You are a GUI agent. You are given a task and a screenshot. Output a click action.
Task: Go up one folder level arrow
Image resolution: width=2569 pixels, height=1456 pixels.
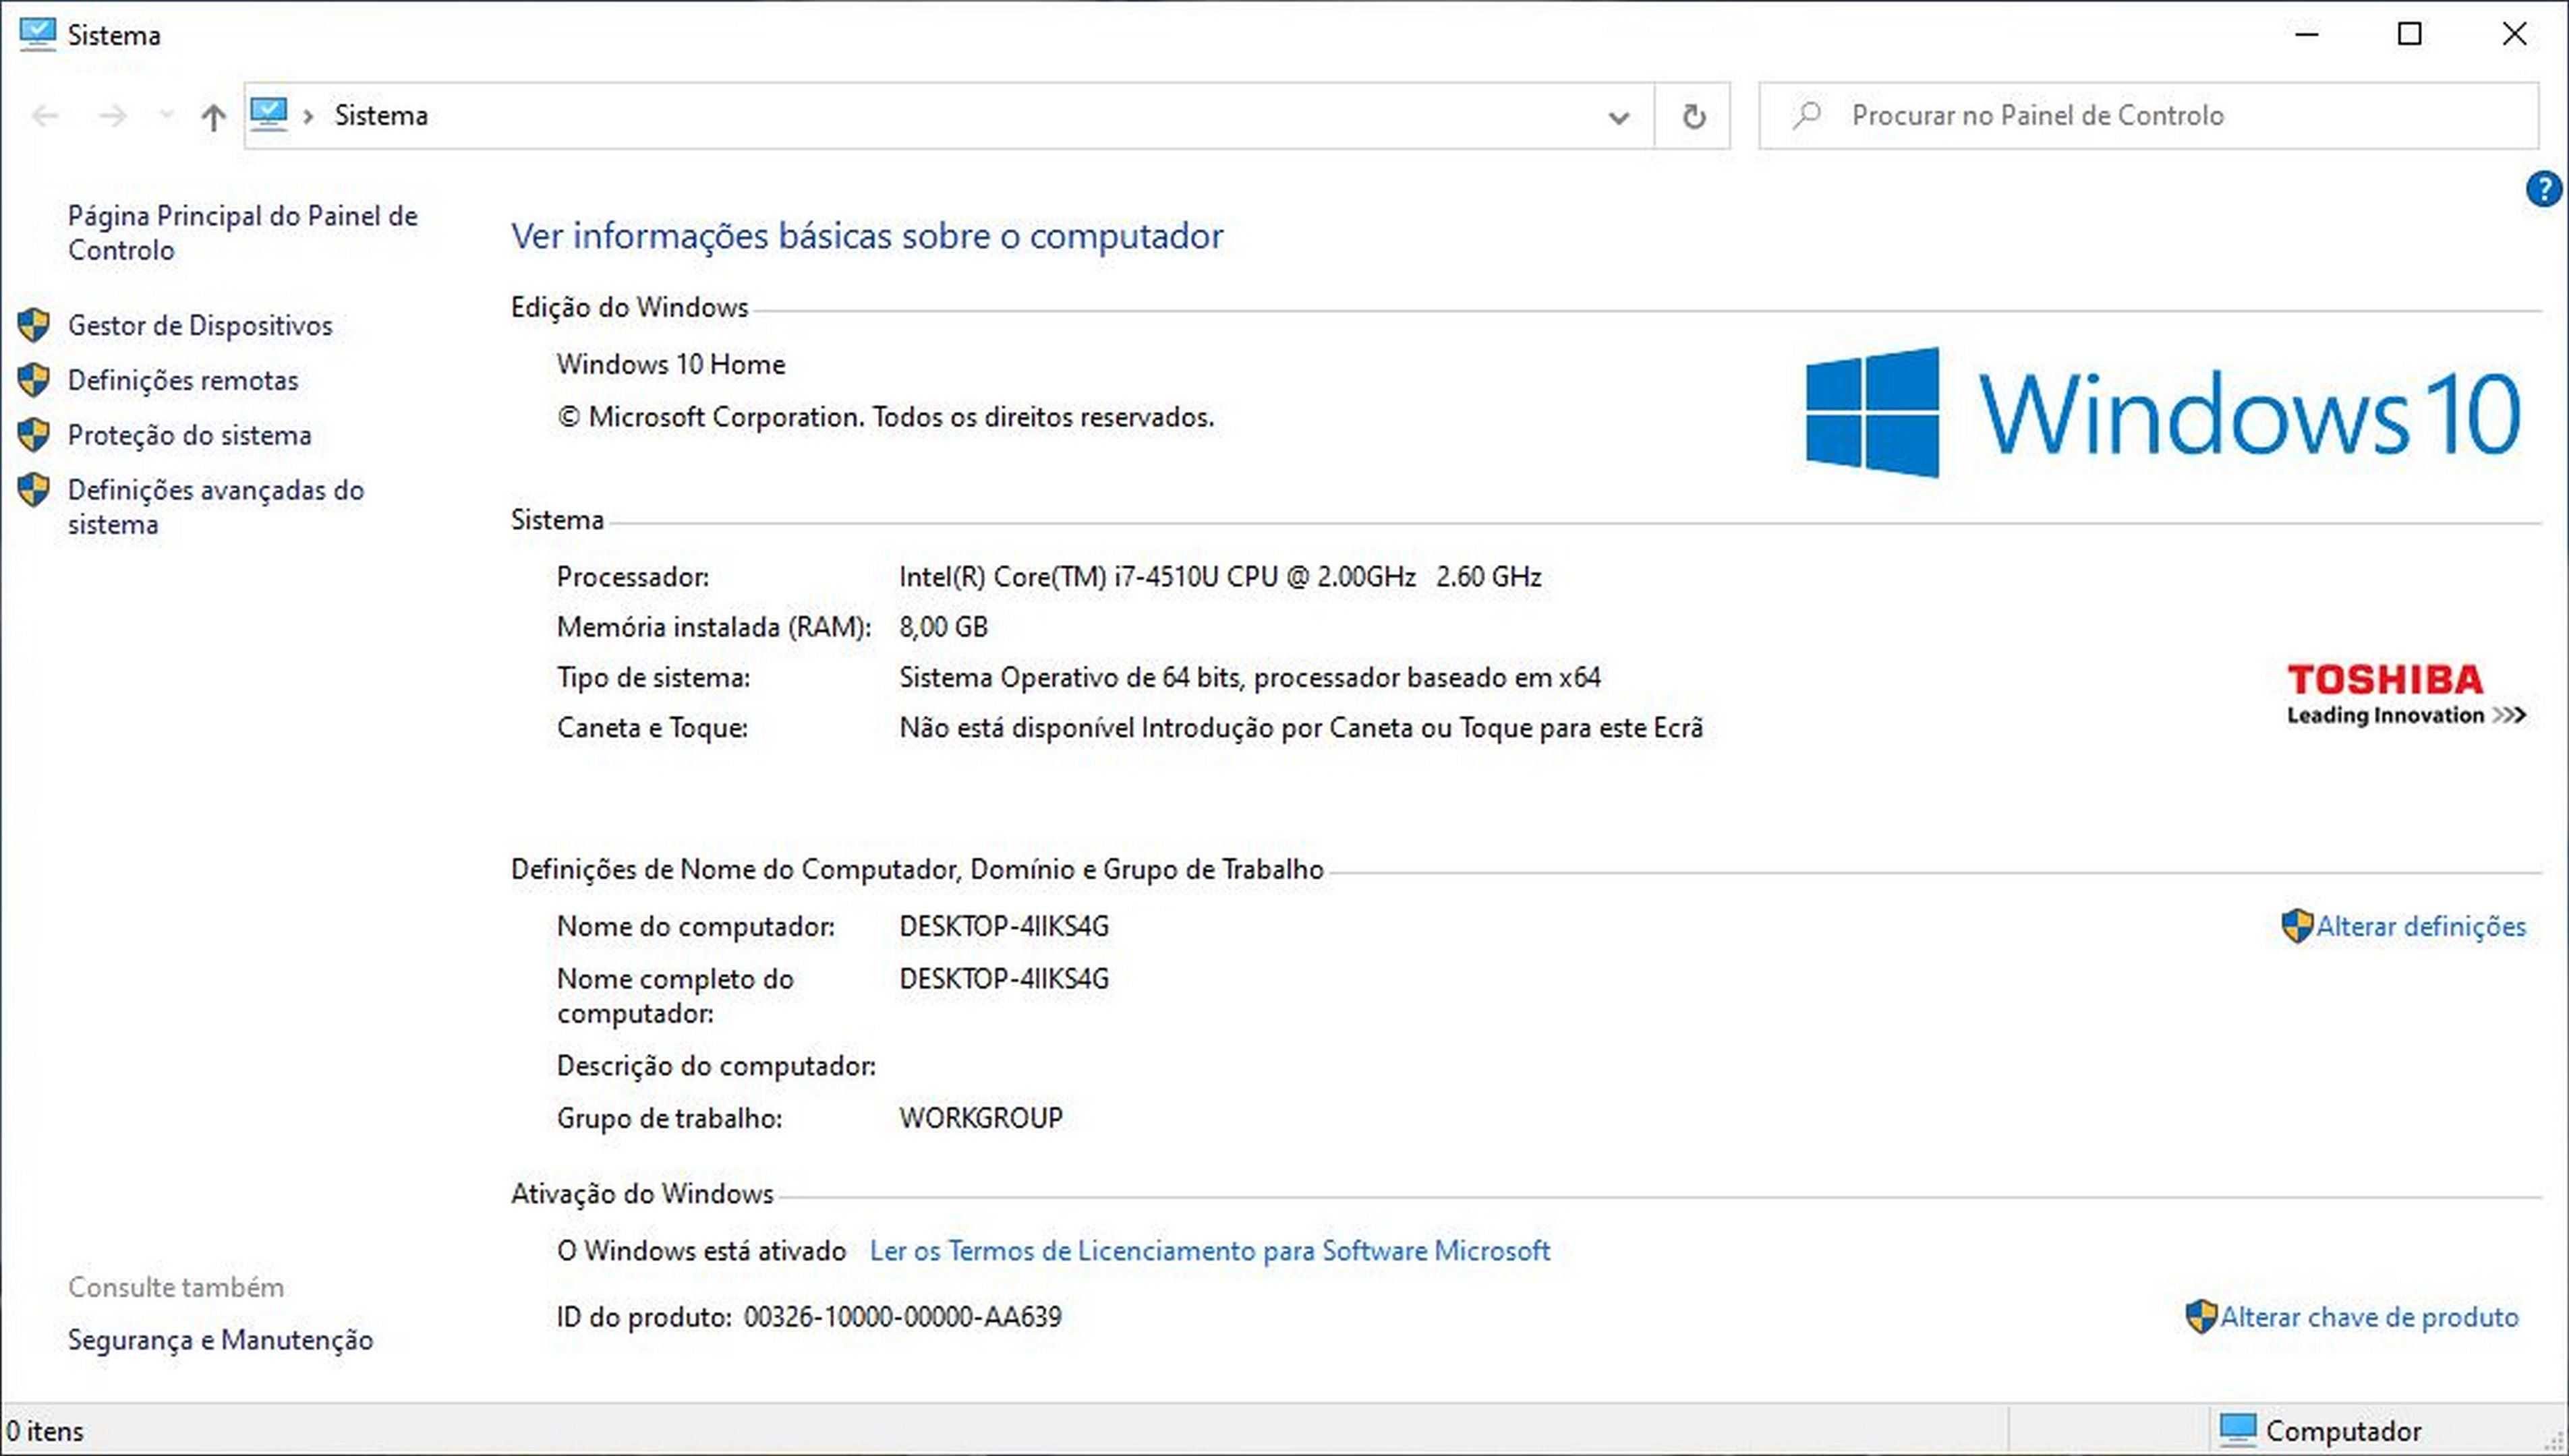(x=212, y=117)
